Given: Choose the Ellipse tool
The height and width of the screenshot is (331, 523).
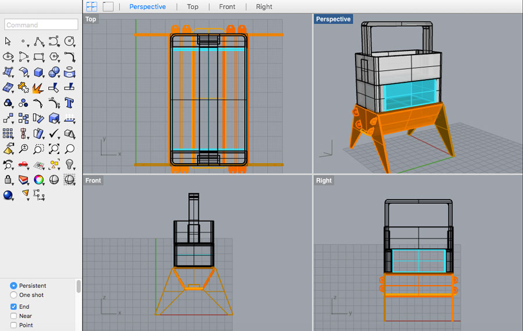Looking at the screenshot, I should pos(8,57).
